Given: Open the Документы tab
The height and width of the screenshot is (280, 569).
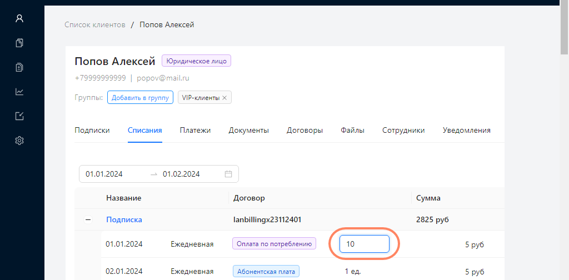Looking at the screenshot, I should click(248, 131).
